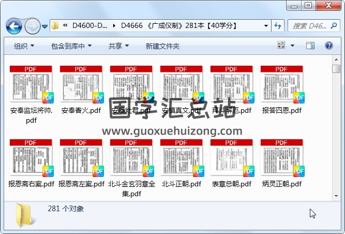The height and width of the screenshot is (234, 345).
Task: Click the 281 个对象 status text
Action: 66,209
